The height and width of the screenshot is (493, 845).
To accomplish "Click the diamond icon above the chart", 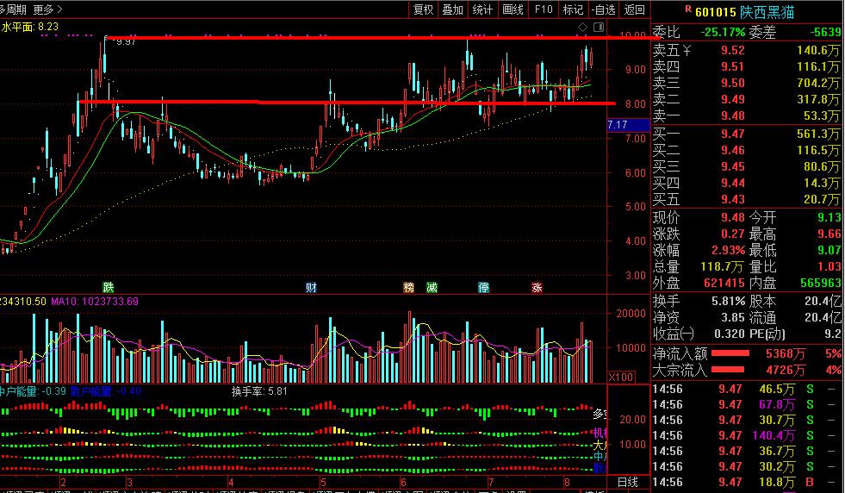I will 582,27.
